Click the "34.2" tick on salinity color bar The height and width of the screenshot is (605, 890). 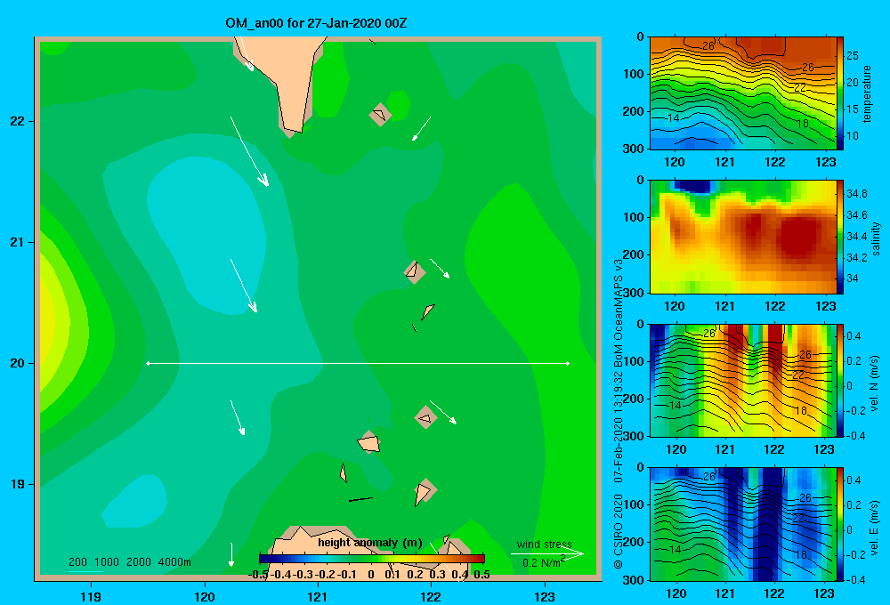pos(856,258)
